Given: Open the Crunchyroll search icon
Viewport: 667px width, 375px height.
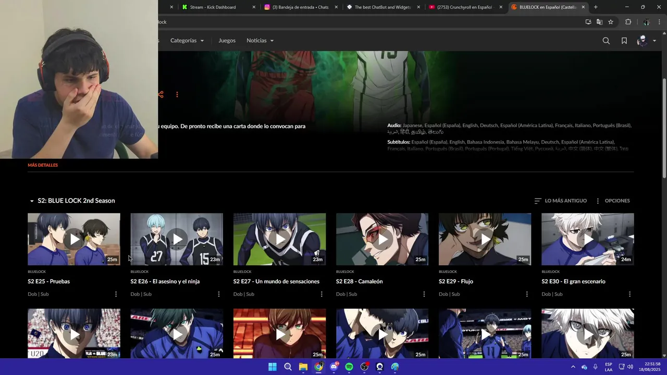Looking at the screenshot, I should [606, 41].
